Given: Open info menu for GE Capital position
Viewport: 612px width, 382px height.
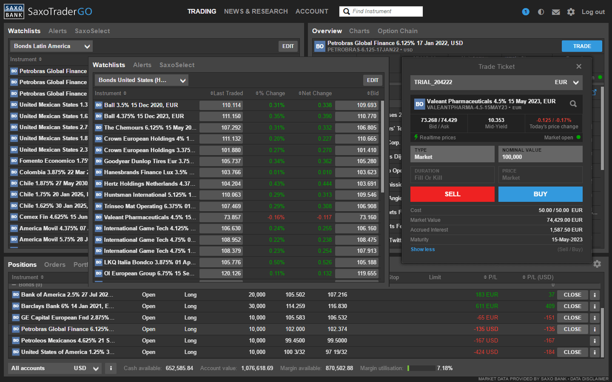Looking at the screenshot, I should [x=595, y=318].
